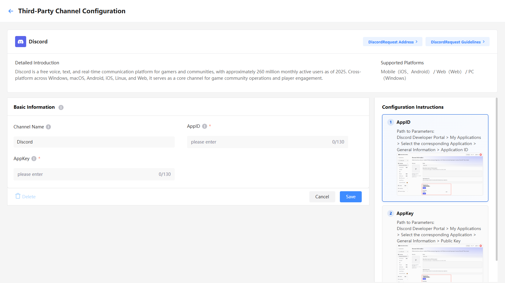Save the channel configuration
This screenshot has height=283, width=505.
tap(351, 197)
